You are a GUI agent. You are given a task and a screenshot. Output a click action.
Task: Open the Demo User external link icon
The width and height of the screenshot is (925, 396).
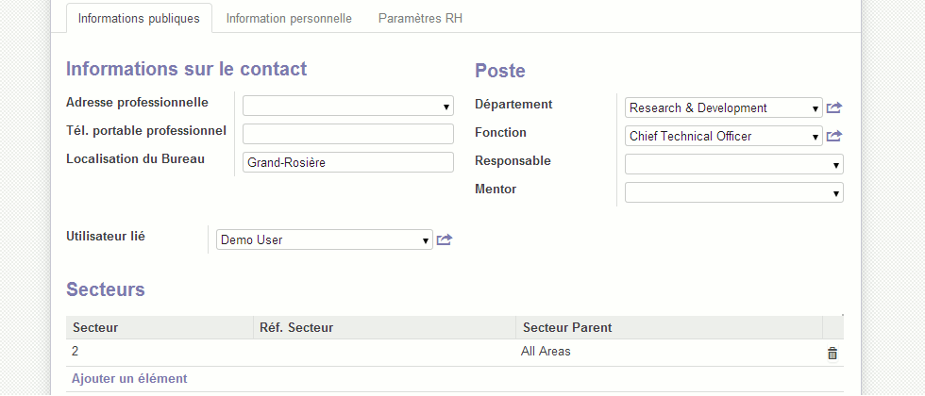click(x=445, y=239)
